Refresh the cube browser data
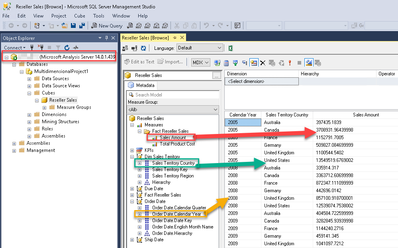This screenshot has height=248, width=398. click(143, 48)
